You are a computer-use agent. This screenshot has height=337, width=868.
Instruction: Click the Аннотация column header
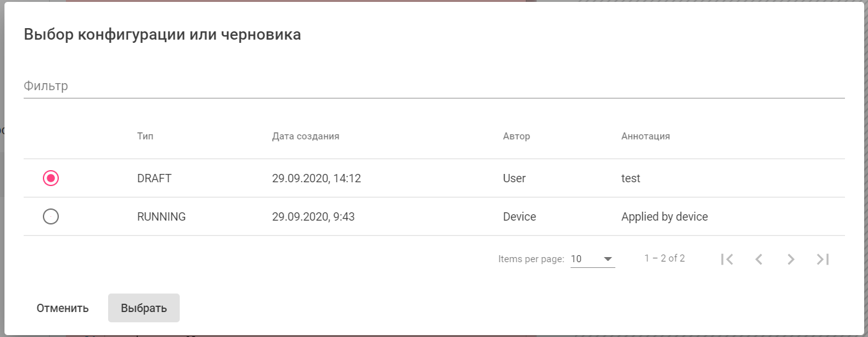pyautogui.click(x=645, y=136)
